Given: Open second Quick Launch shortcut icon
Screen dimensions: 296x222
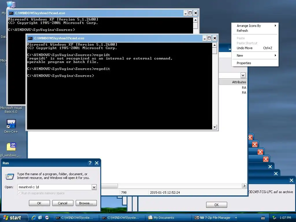Looking at the screenshot, I should pyautogui.click(x=40, y=218).
